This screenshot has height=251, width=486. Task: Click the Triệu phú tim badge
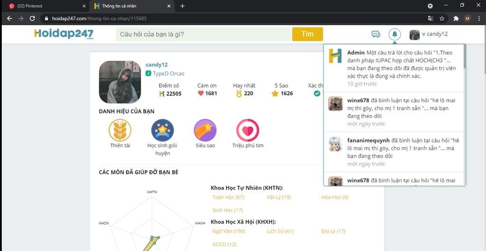click(x=248, y=130)
